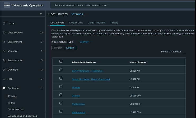Click the US$22.5K expense value
This screenshot has width=196, height=118.
coord(134,79)
